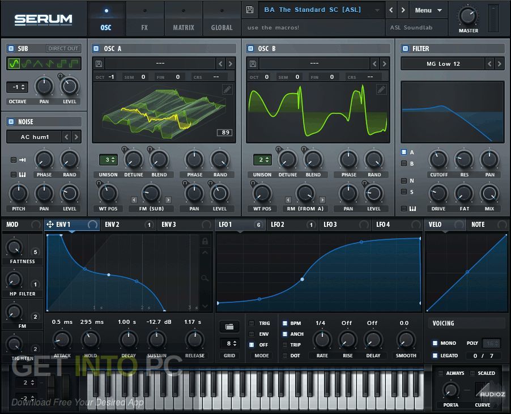Change SUB octave stepper value

(x=17, y=87)
